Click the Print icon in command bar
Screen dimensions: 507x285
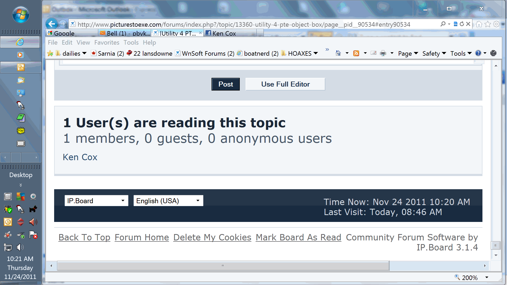click(383, 53)
